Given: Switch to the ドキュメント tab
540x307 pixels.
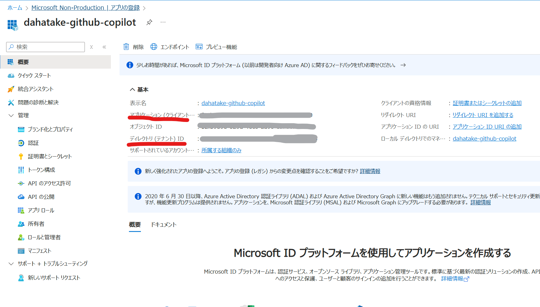Looking at the screenshot, I should [164, 225].
